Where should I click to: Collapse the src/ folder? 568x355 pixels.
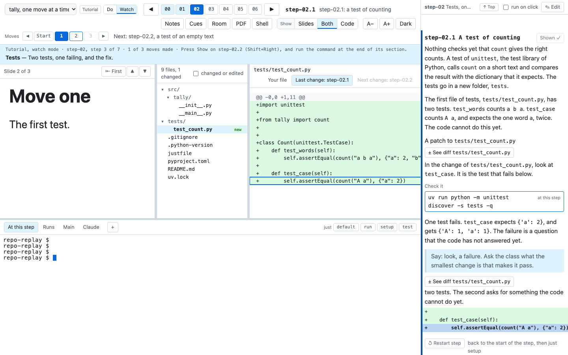tap(163, 90)
